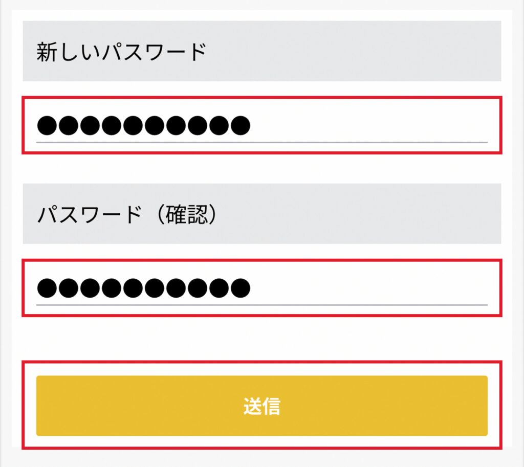Click the first dot in new password field
The width and height of the screenshot is (524, 467).
(x=47, y=125)
